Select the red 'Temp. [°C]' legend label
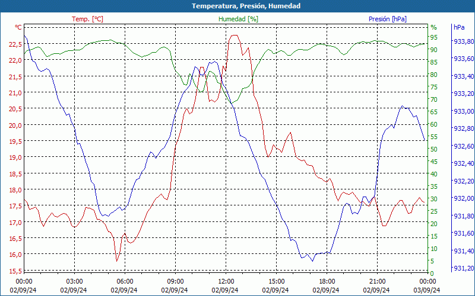Screen dimensions: 475x296 (x=87, y=19)
